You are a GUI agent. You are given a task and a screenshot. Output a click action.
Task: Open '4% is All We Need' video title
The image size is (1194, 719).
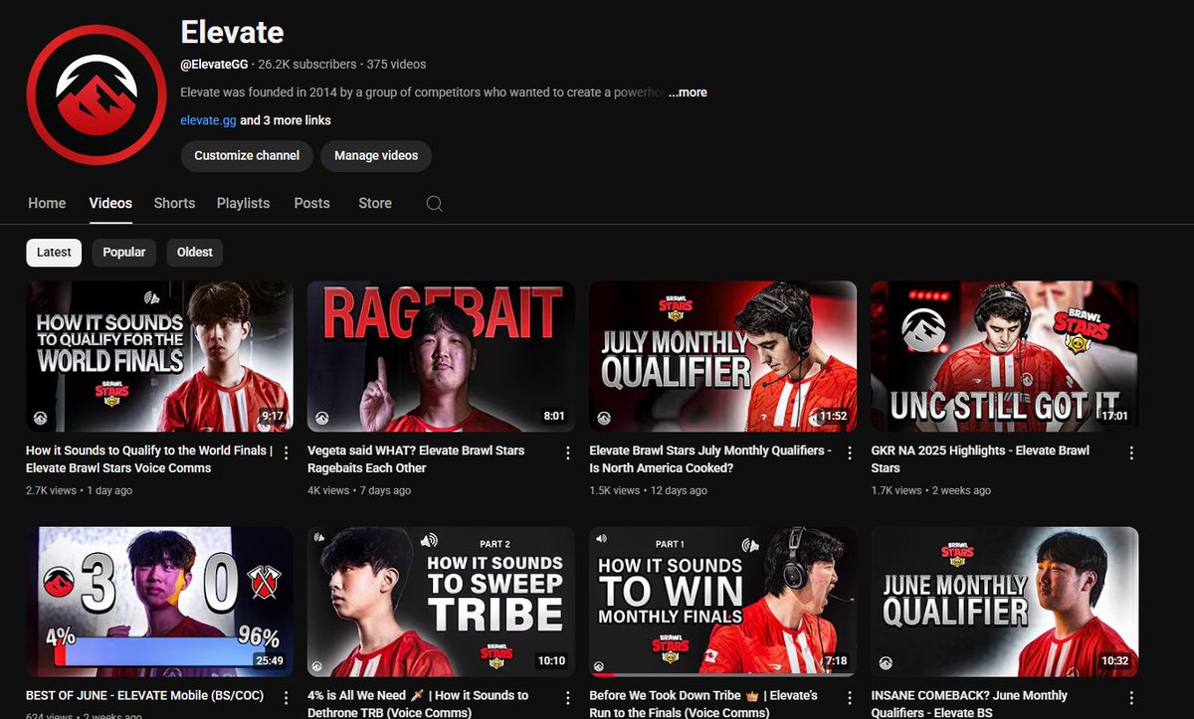tap(418, 704)
